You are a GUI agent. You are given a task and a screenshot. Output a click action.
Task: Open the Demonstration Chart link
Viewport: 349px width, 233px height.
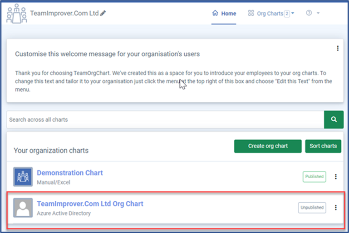(x=69, y=173)
